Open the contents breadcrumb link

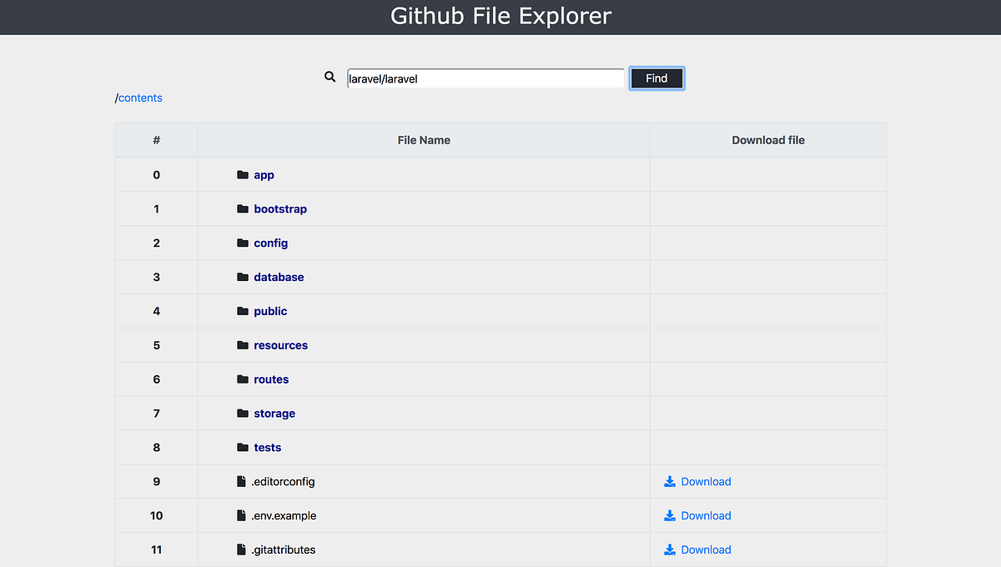pos(141,98)
